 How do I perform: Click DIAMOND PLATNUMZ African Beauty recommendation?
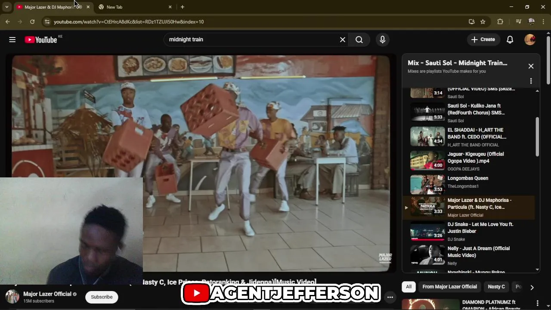pos(489,305)
